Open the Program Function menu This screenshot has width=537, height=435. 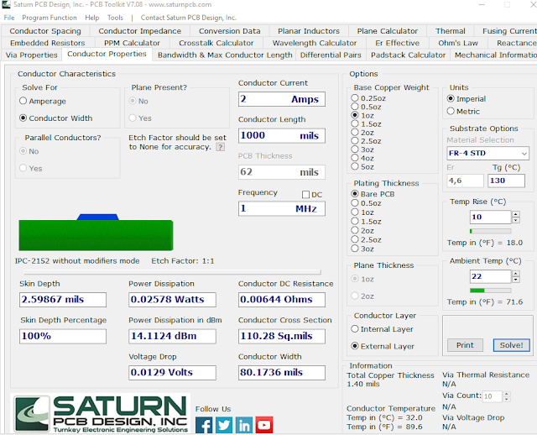pos(50,18)
